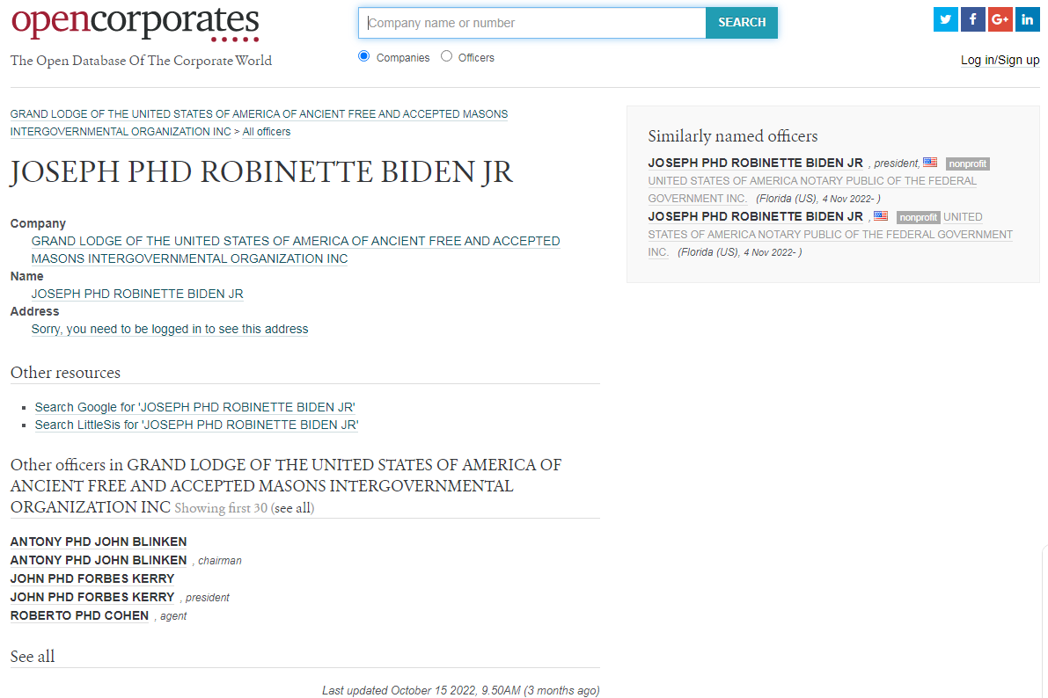The image size is (1048, 698).
Task: Click the 'Last updated October 15 2022' text
Action: [460, 691]
